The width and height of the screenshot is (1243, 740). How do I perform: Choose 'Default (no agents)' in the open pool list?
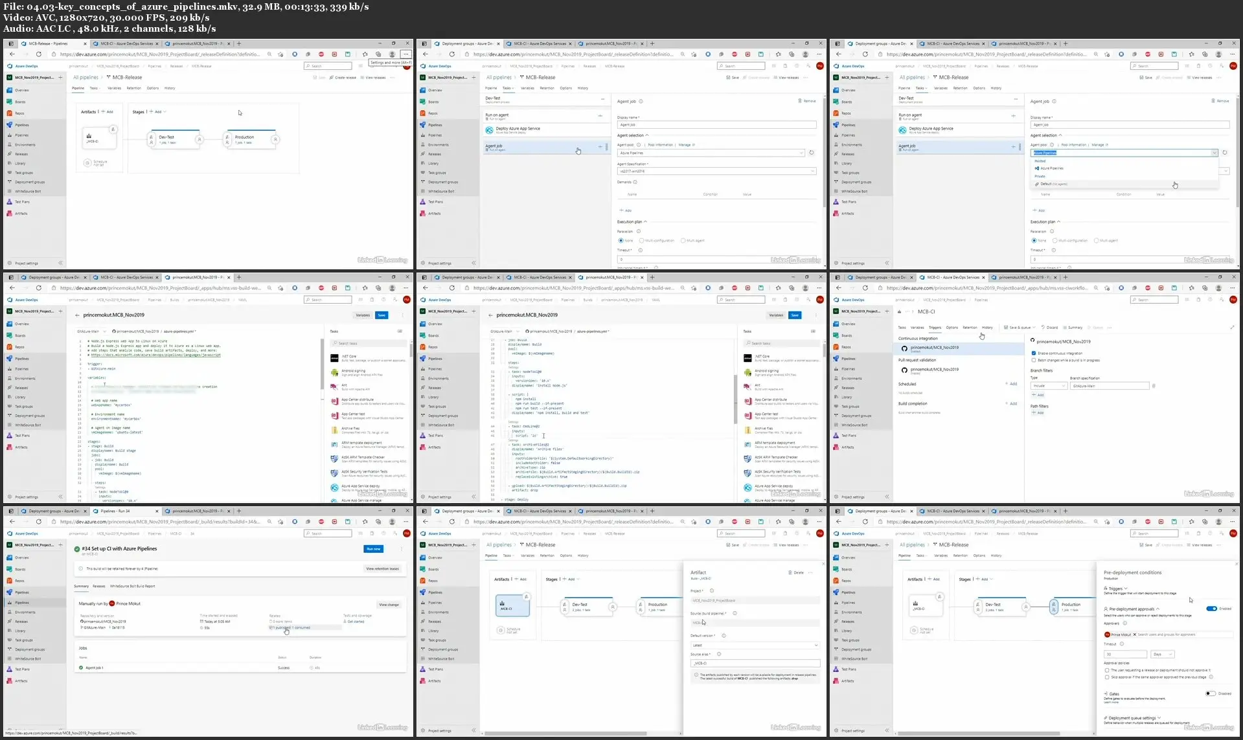1126,184
